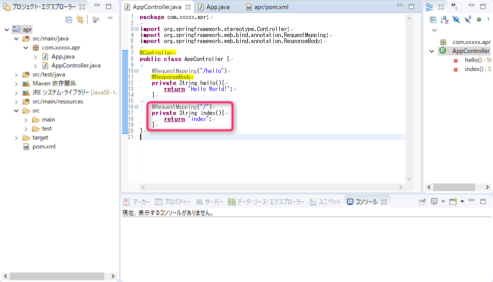Toggle alphabetical sort in Outline

(x=444, y=20)
